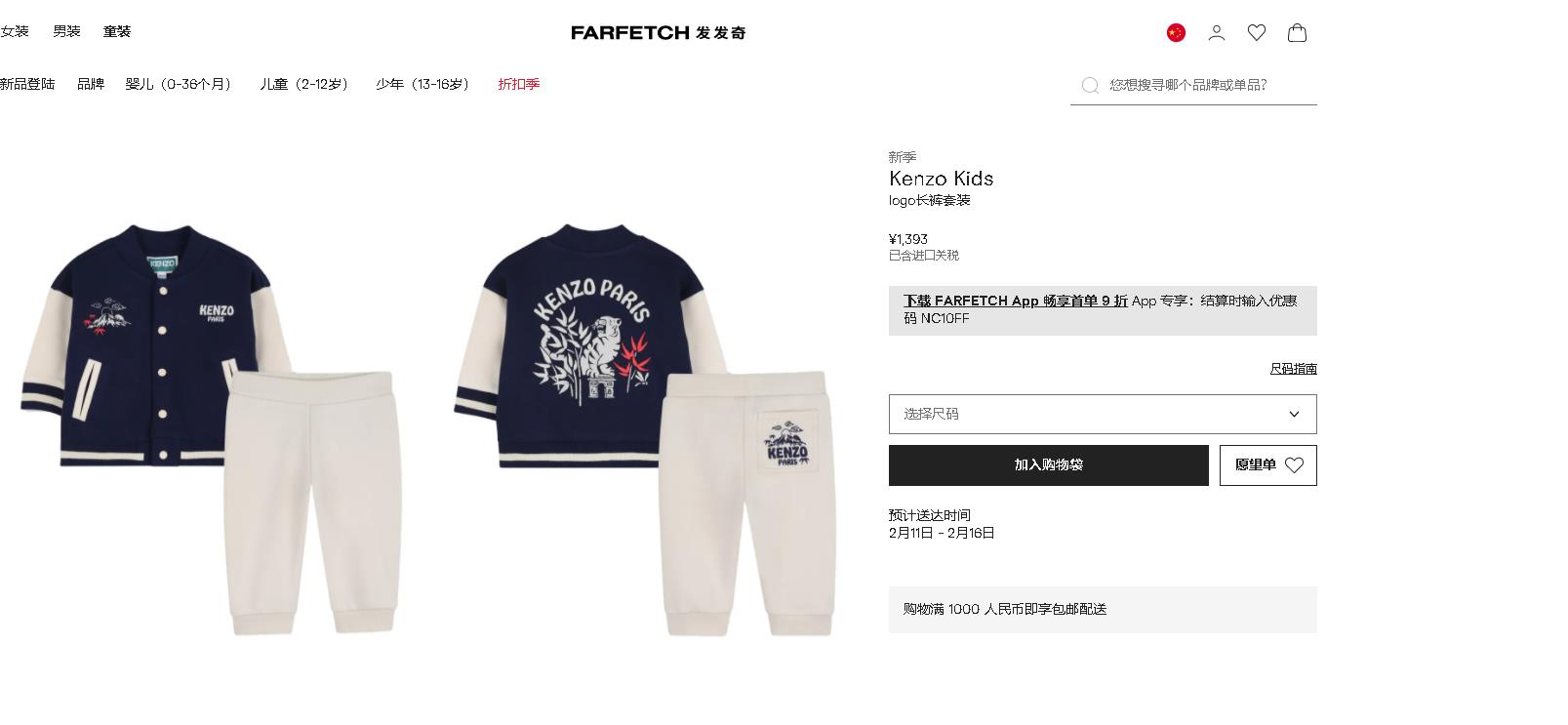Open the 新品登陆 menu

pos(27,84)
